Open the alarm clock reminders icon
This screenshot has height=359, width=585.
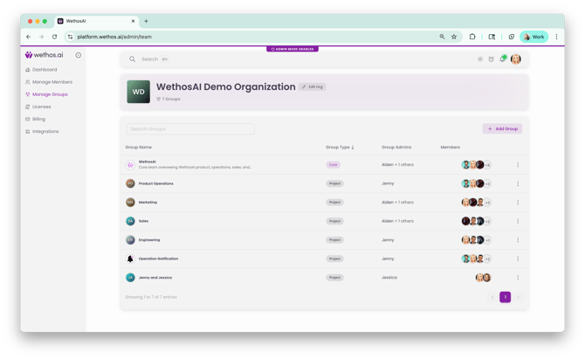491,59
